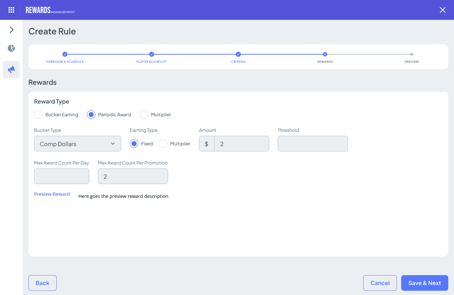Image resolution: width=454 pixels, height=295 pixels.
Task: Click the Player Eligibility check icon
Action: 151,54
